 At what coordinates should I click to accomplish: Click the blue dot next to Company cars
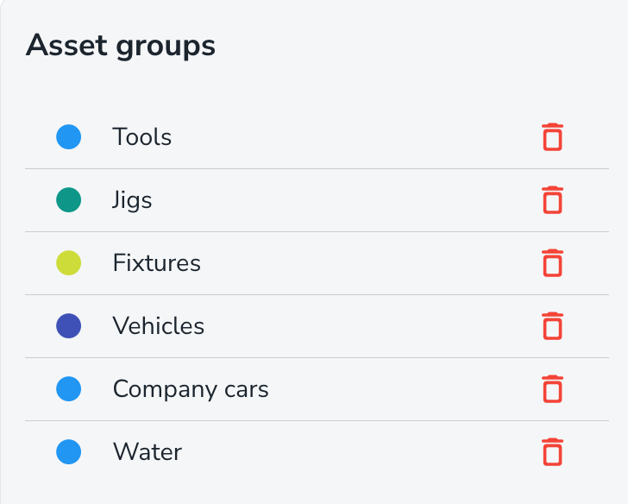pos(69,389)
